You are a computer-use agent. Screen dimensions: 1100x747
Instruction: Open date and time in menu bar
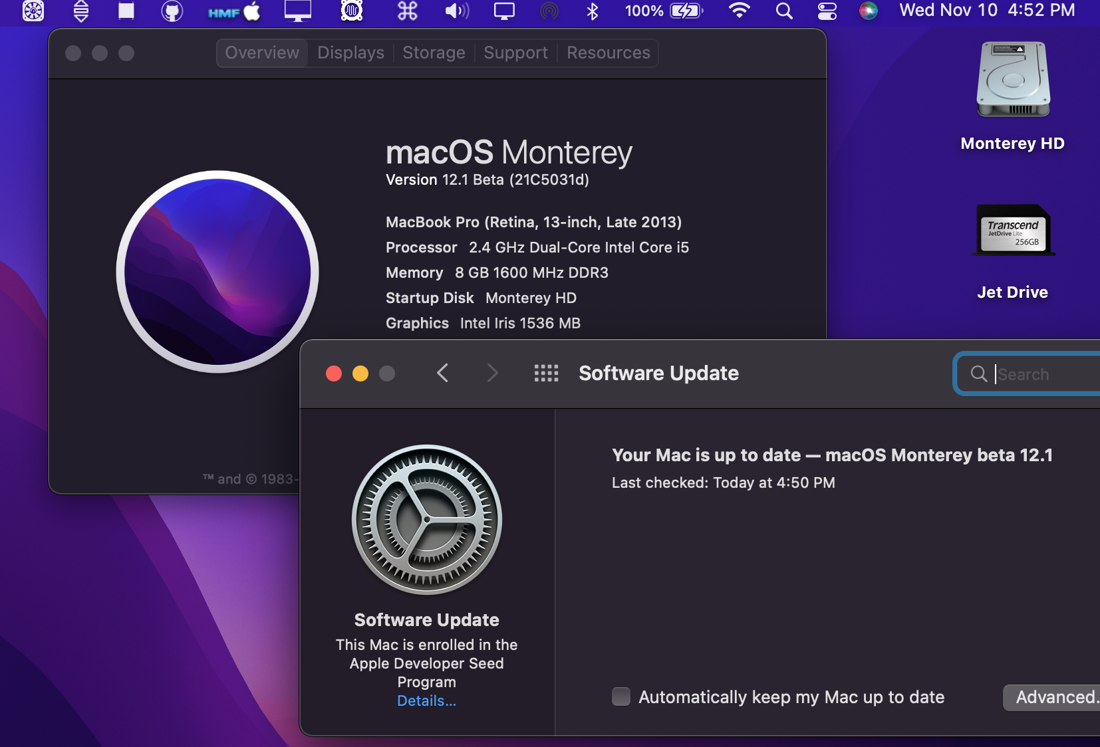pyautogui.click(x=987, y=11)
